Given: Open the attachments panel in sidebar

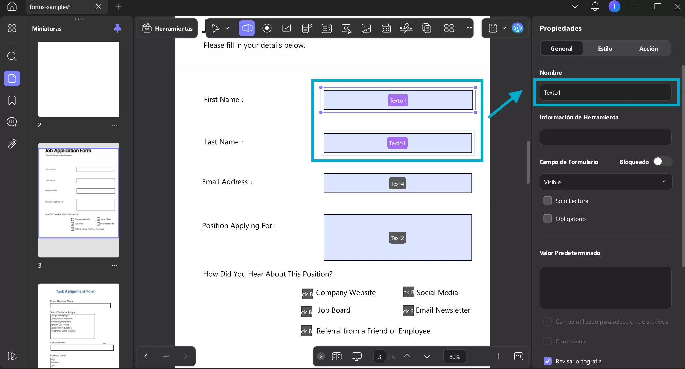Looking at the screenshot, I should (x=12, y=144).
